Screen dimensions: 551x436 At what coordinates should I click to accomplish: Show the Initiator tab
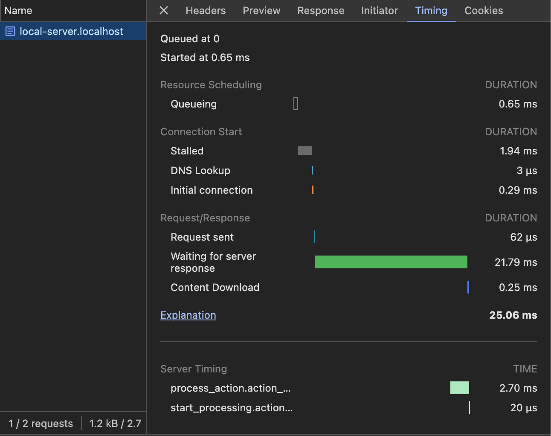(x=379, y=11)
